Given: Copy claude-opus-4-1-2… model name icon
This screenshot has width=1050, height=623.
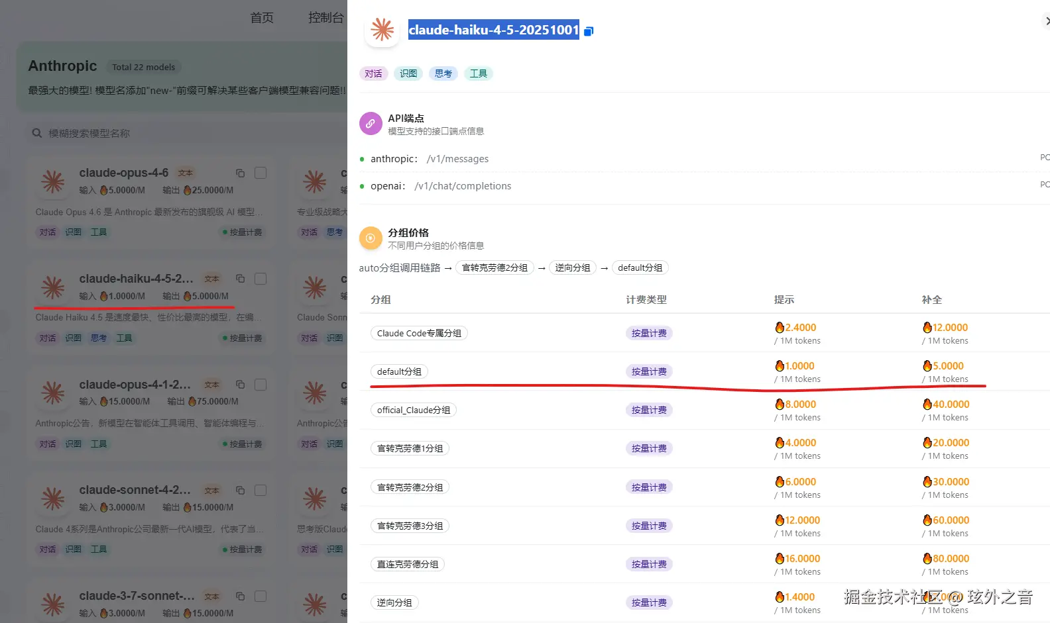Looking at the screenshot, I should click(241, 385).
